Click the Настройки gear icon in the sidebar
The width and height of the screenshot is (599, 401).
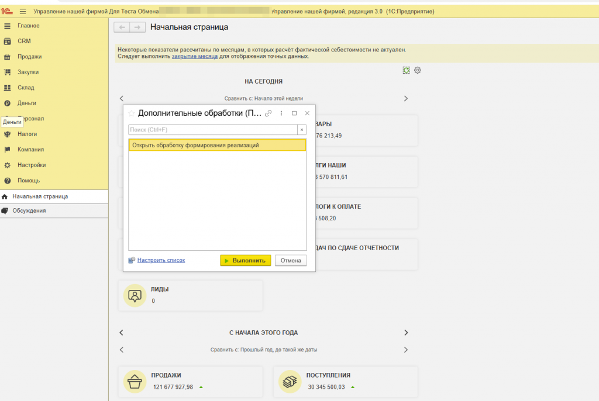point(7,165)
